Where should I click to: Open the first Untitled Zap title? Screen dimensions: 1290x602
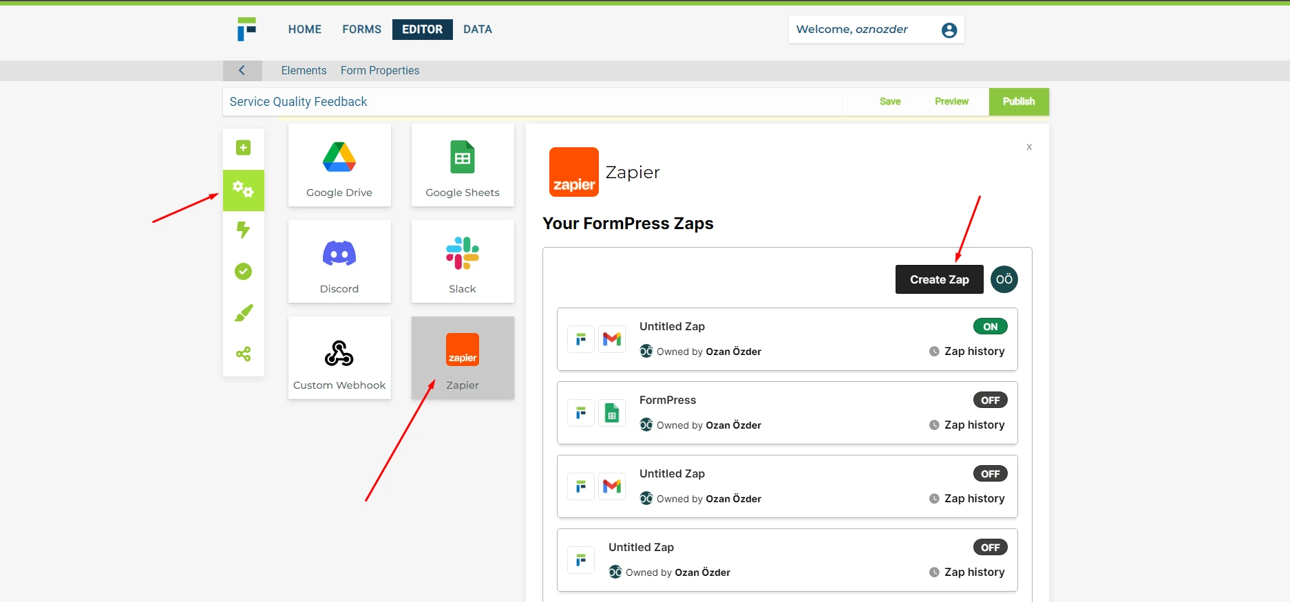672,327
